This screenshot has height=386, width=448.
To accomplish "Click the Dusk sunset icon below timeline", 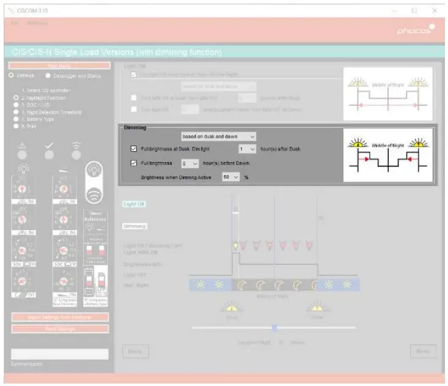I will click(x=231, y=307).
